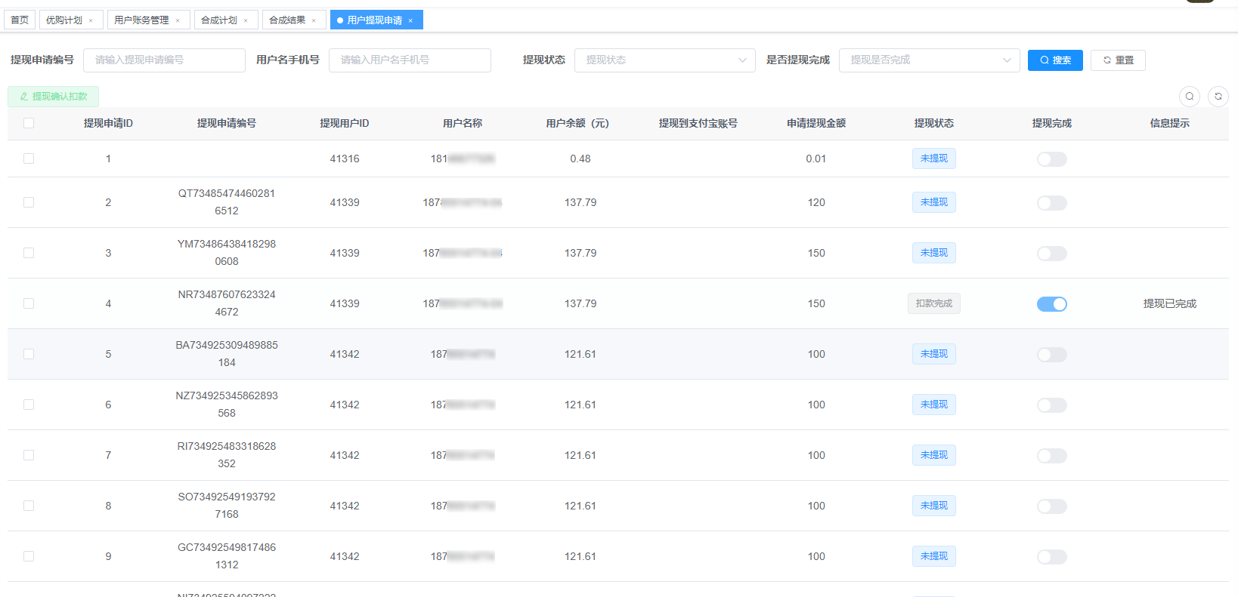1238x597 pixels.
Task: Click the 扣款完成 tag in row ID 4
Action: tap(934, 303)
